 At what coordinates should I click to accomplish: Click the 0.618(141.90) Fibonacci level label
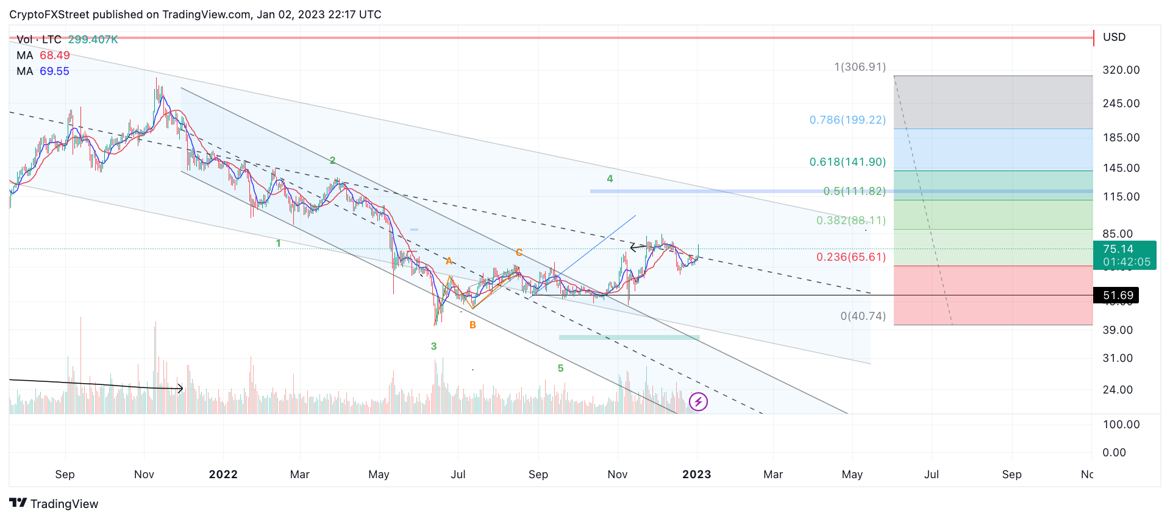(847, 162)
